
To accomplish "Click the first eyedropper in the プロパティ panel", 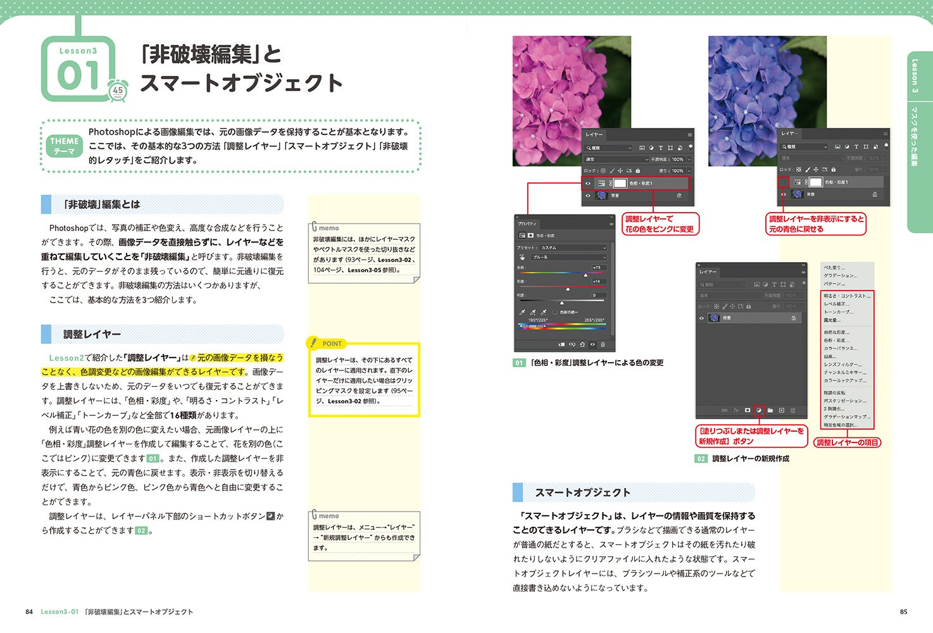I will coord(522,312).
